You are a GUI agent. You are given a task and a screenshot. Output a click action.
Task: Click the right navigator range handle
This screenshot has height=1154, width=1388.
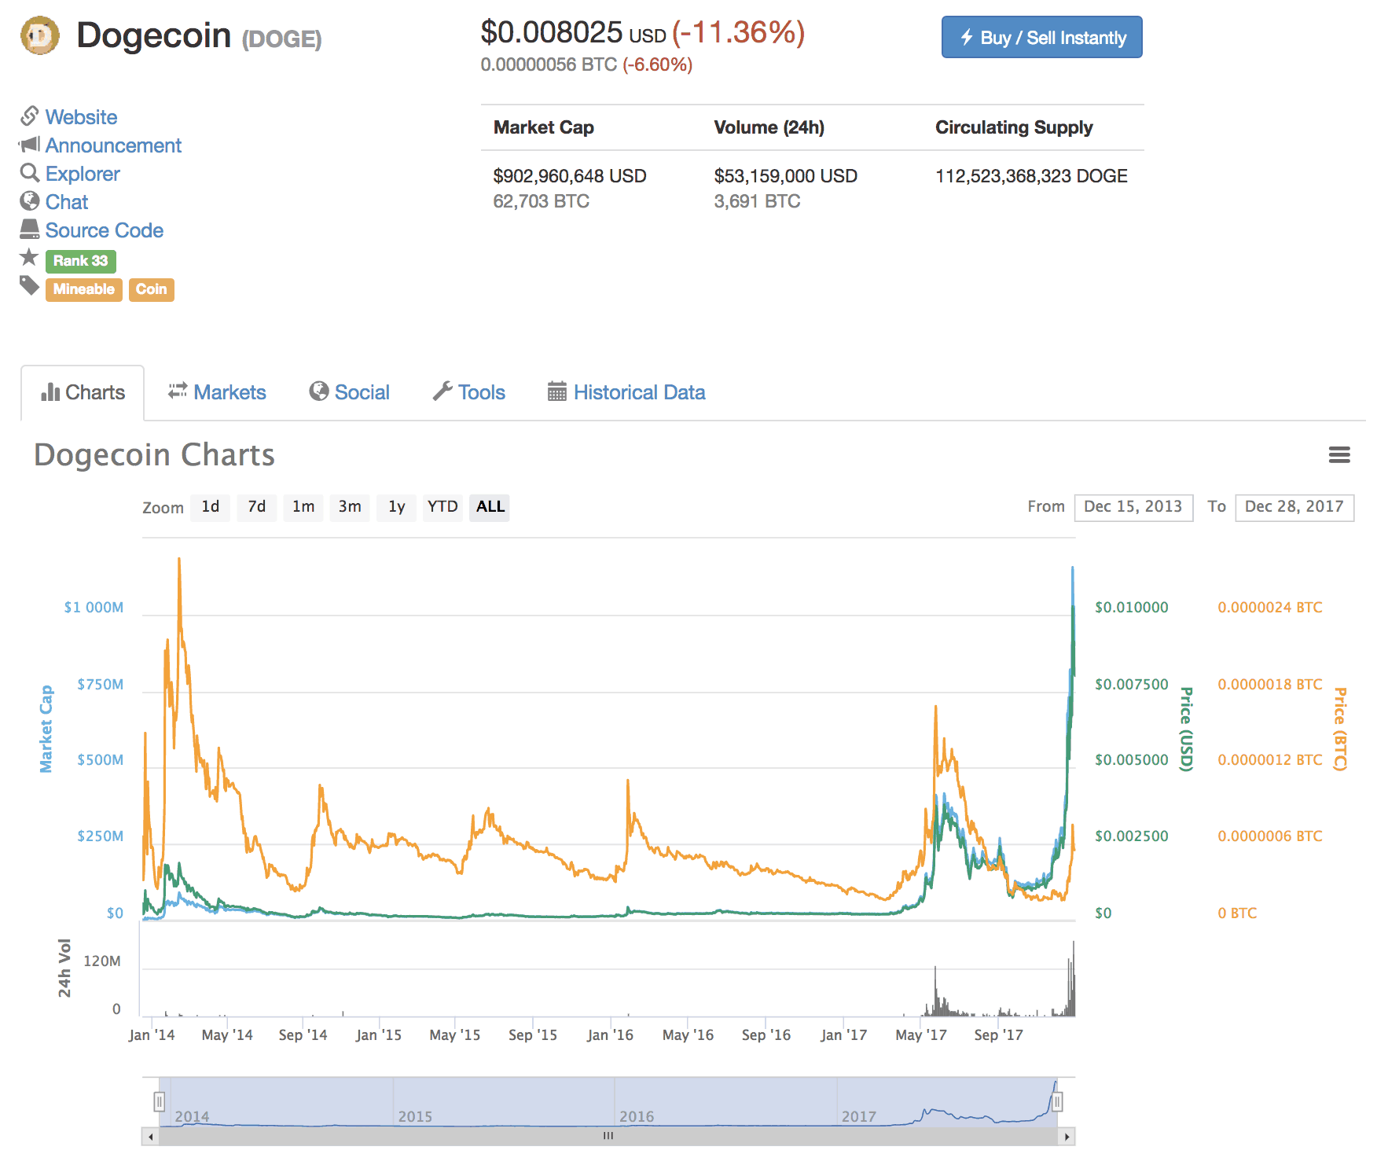point(1057,1101)
